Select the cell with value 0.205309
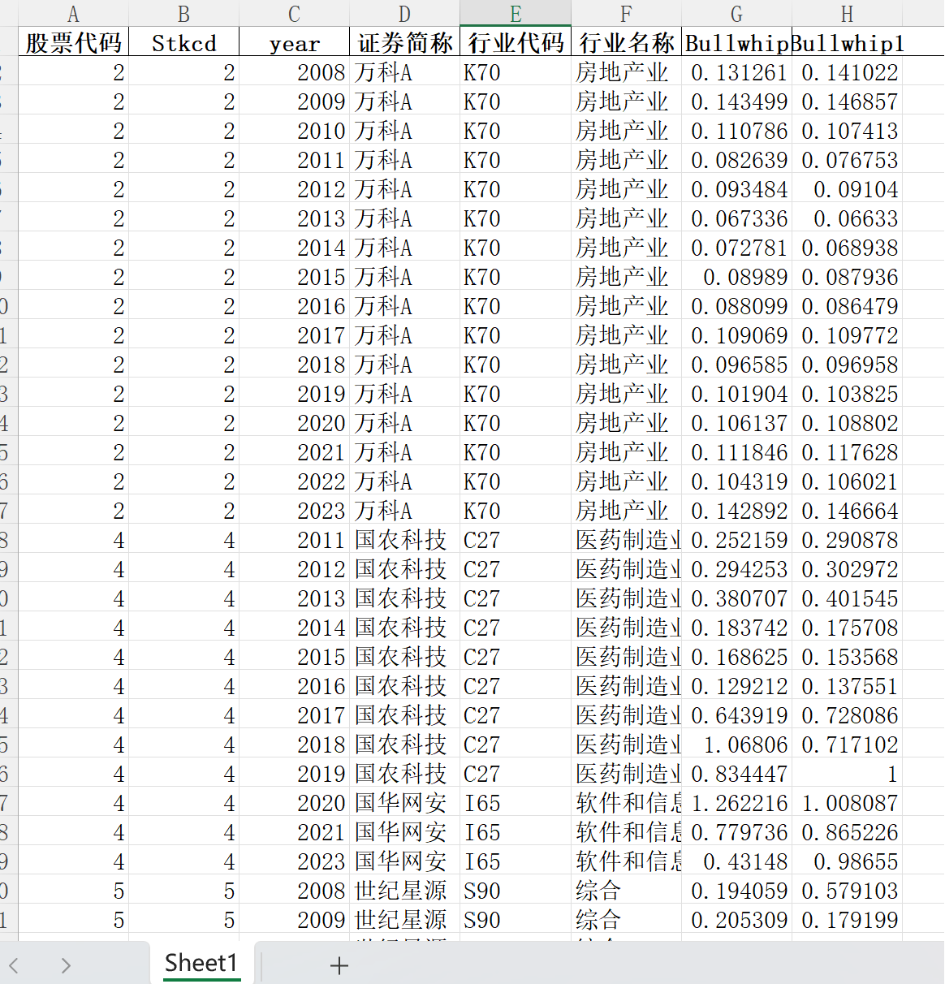This screenshot has height=984, width=945. point(736,920)
